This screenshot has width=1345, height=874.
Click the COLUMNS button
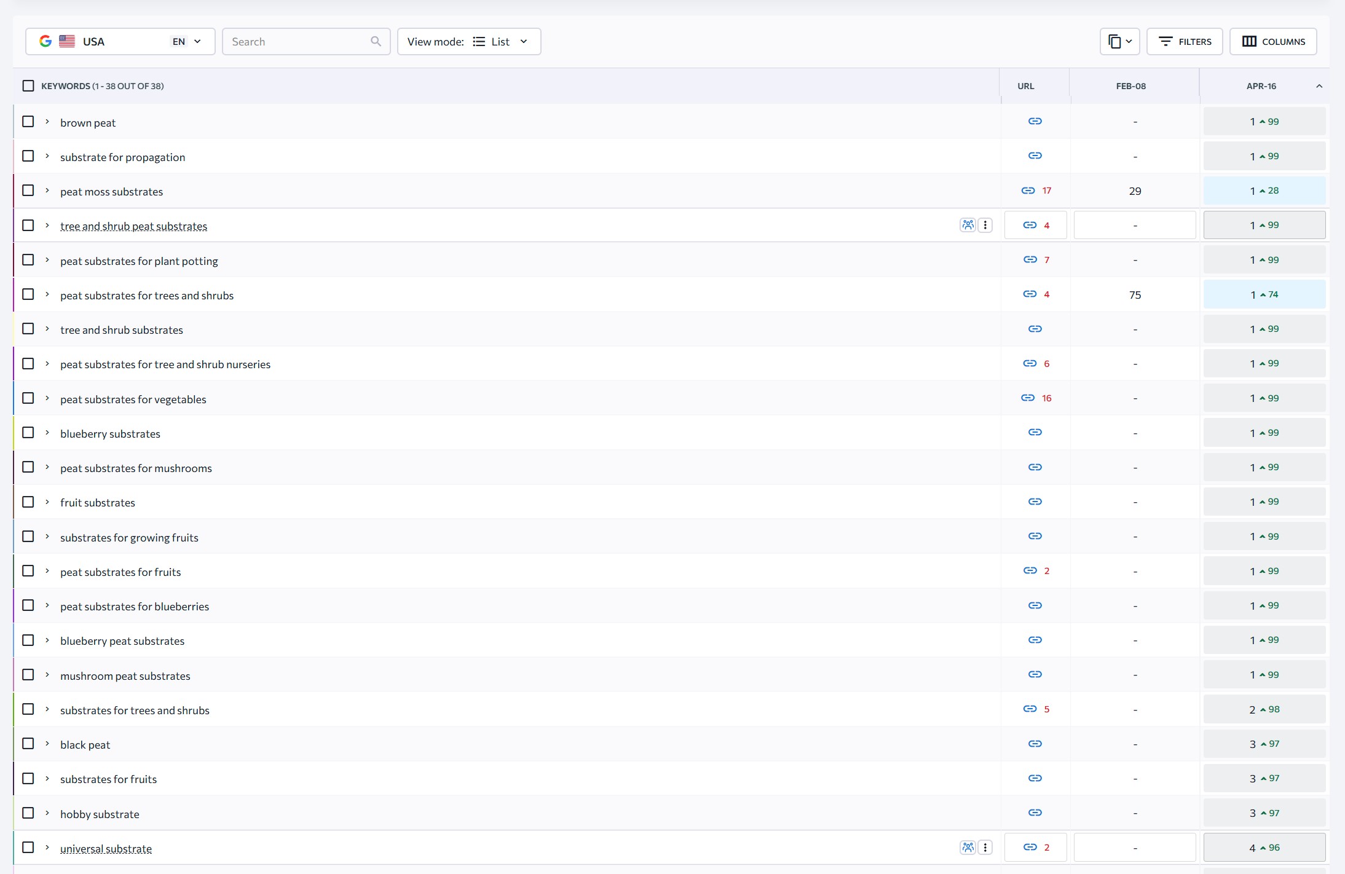pyautogui.click(x=1272, y=41)
